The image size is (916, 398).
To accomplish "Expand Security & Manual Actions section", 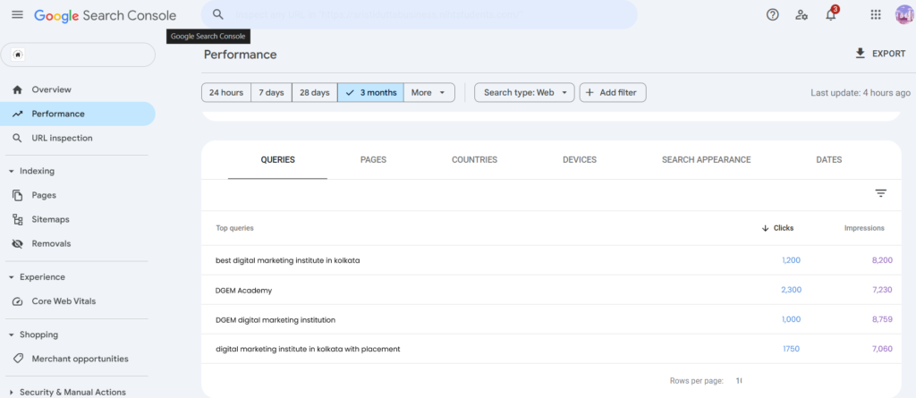I will [x=11, y=392].
